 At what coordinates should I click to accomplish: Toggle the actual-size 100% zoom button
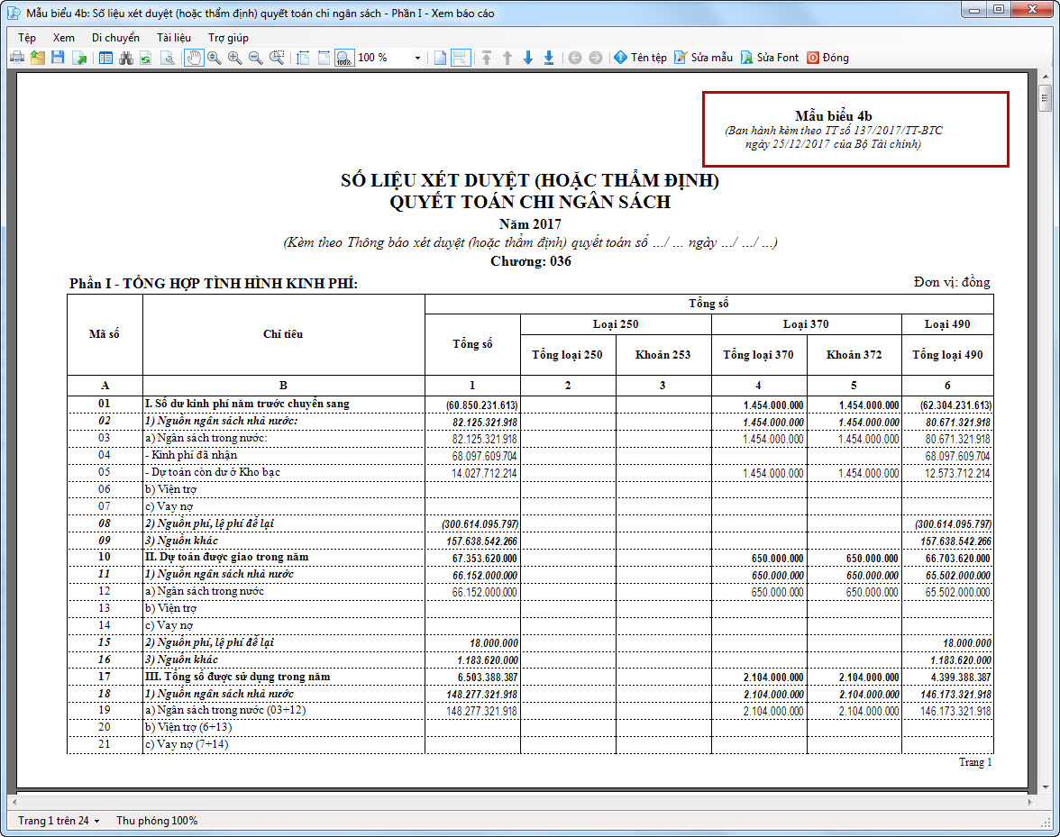(344, 58)
